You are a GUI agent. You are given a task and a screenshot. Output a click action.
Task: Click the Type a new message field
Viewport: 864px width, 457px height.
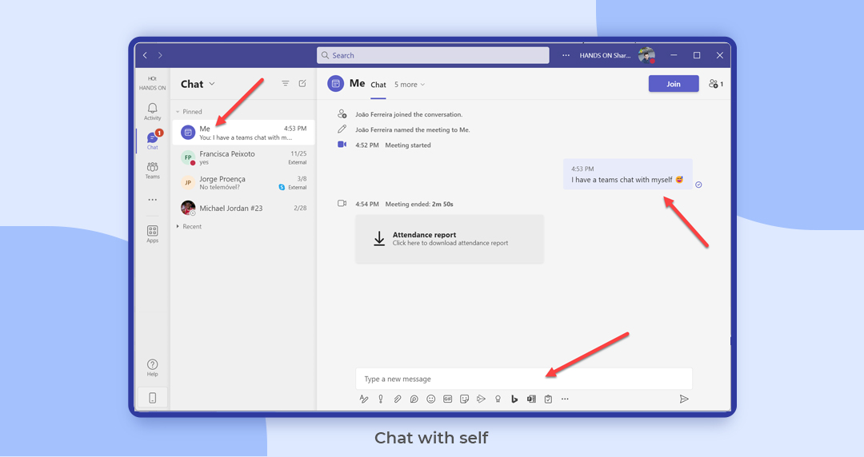click(x=524, y=379)
